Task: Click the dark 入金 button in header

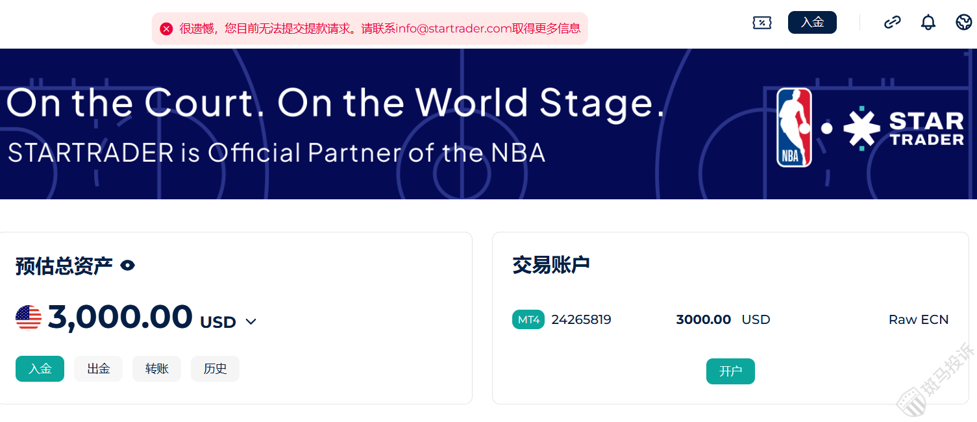Action: 812,23
